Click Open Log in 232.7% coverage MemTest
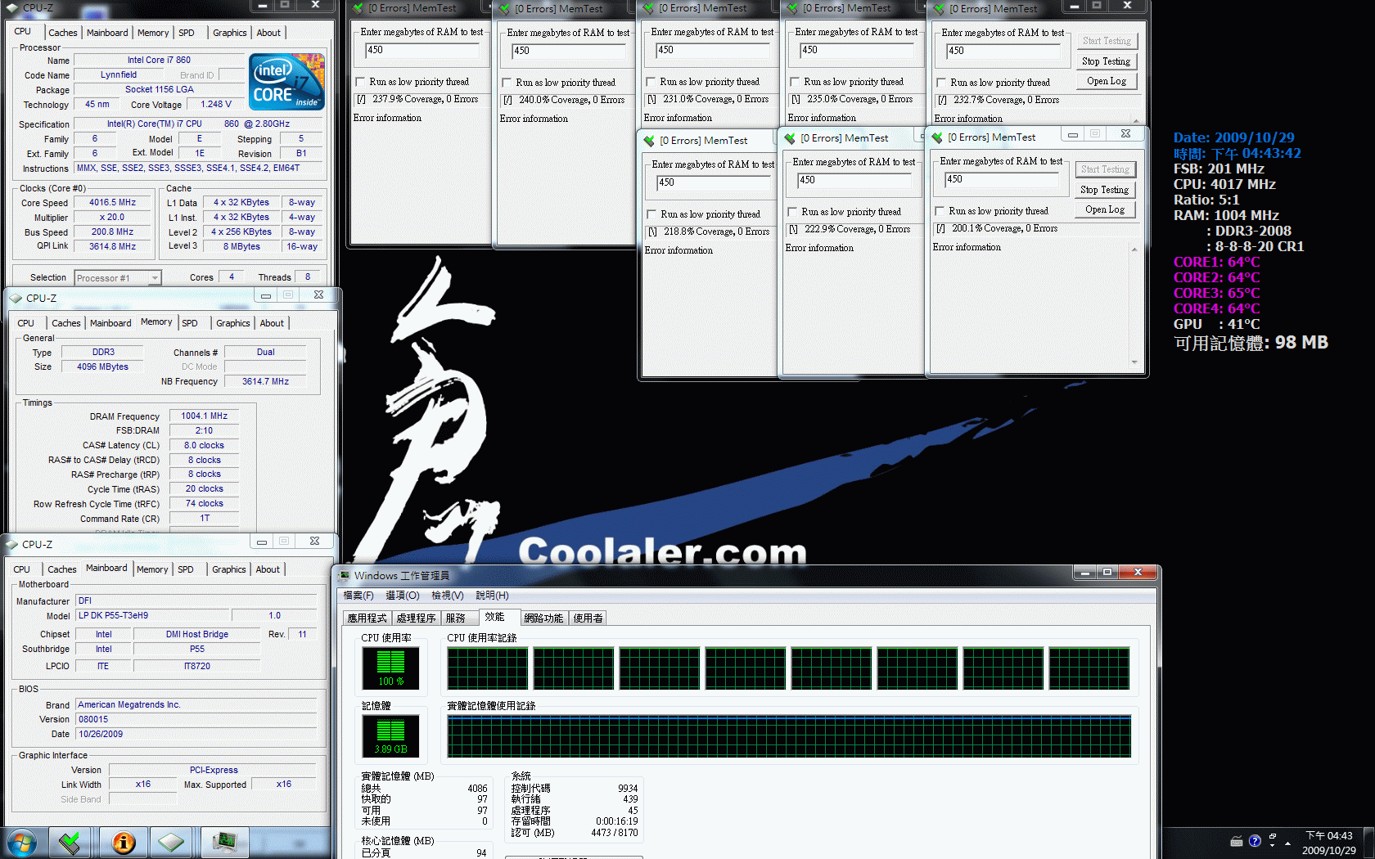Screen dimensions: 1375x859 (1106, 81)
